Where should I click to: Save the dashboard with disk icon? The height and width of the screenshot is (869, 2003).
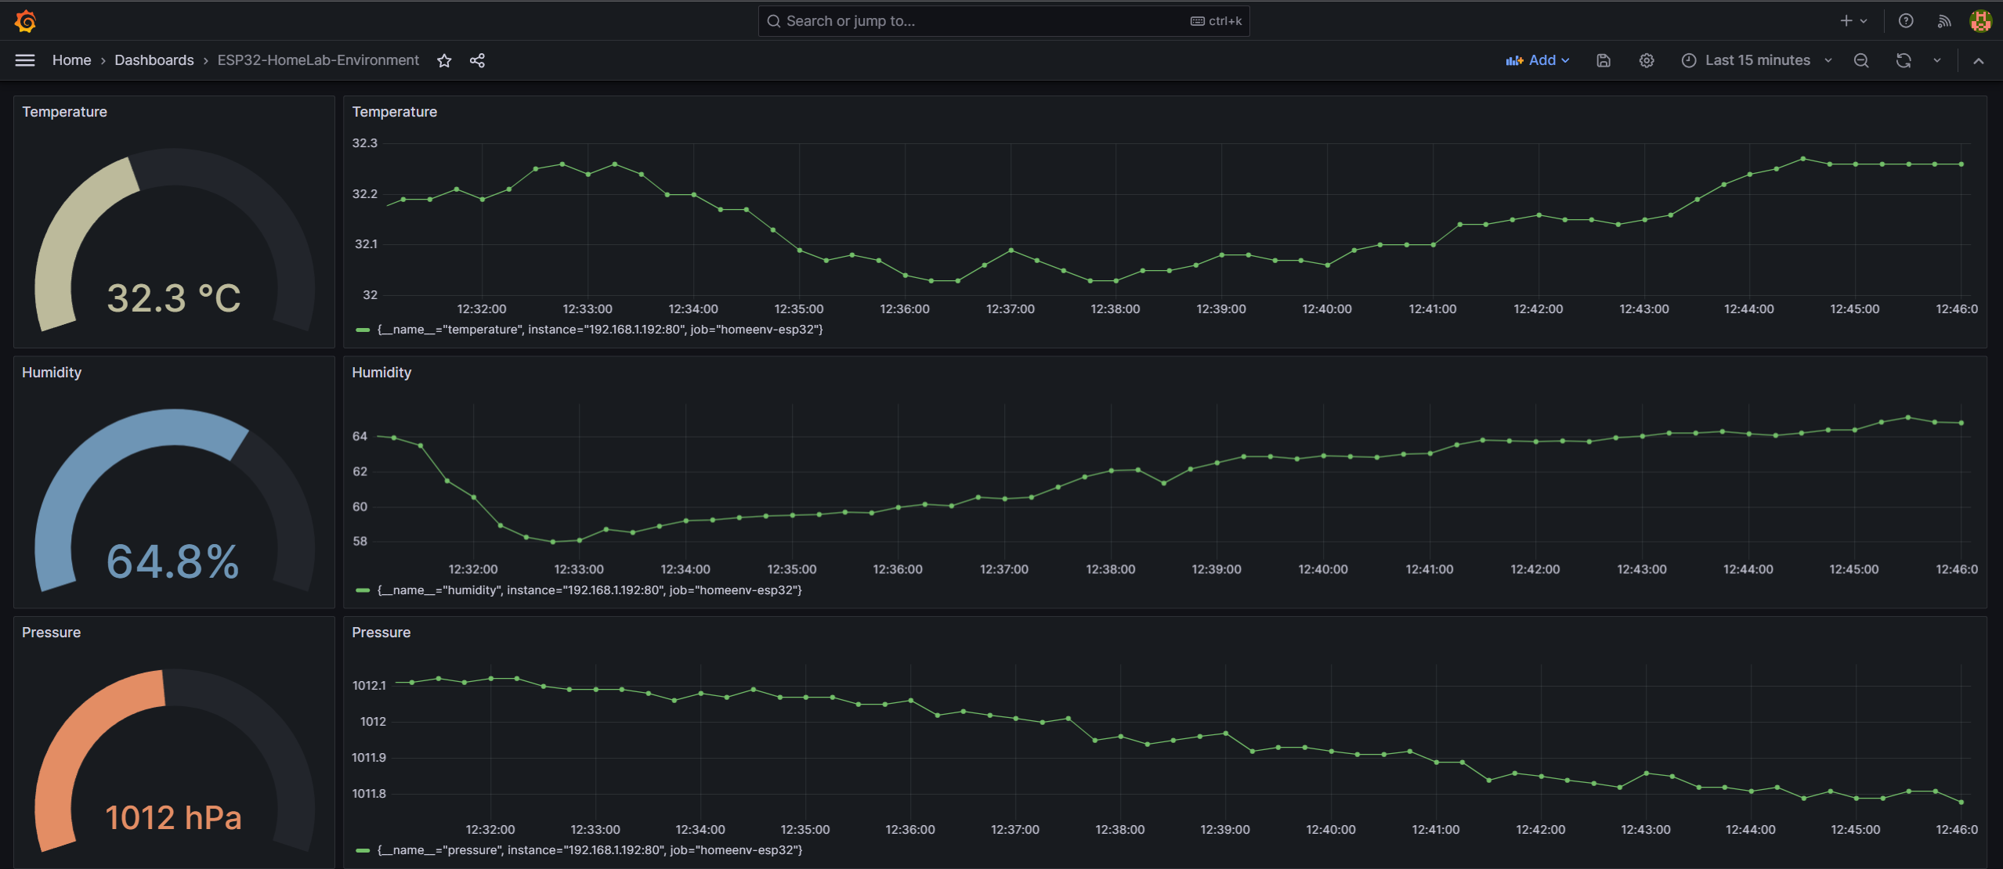click(x=1603, y=60)
